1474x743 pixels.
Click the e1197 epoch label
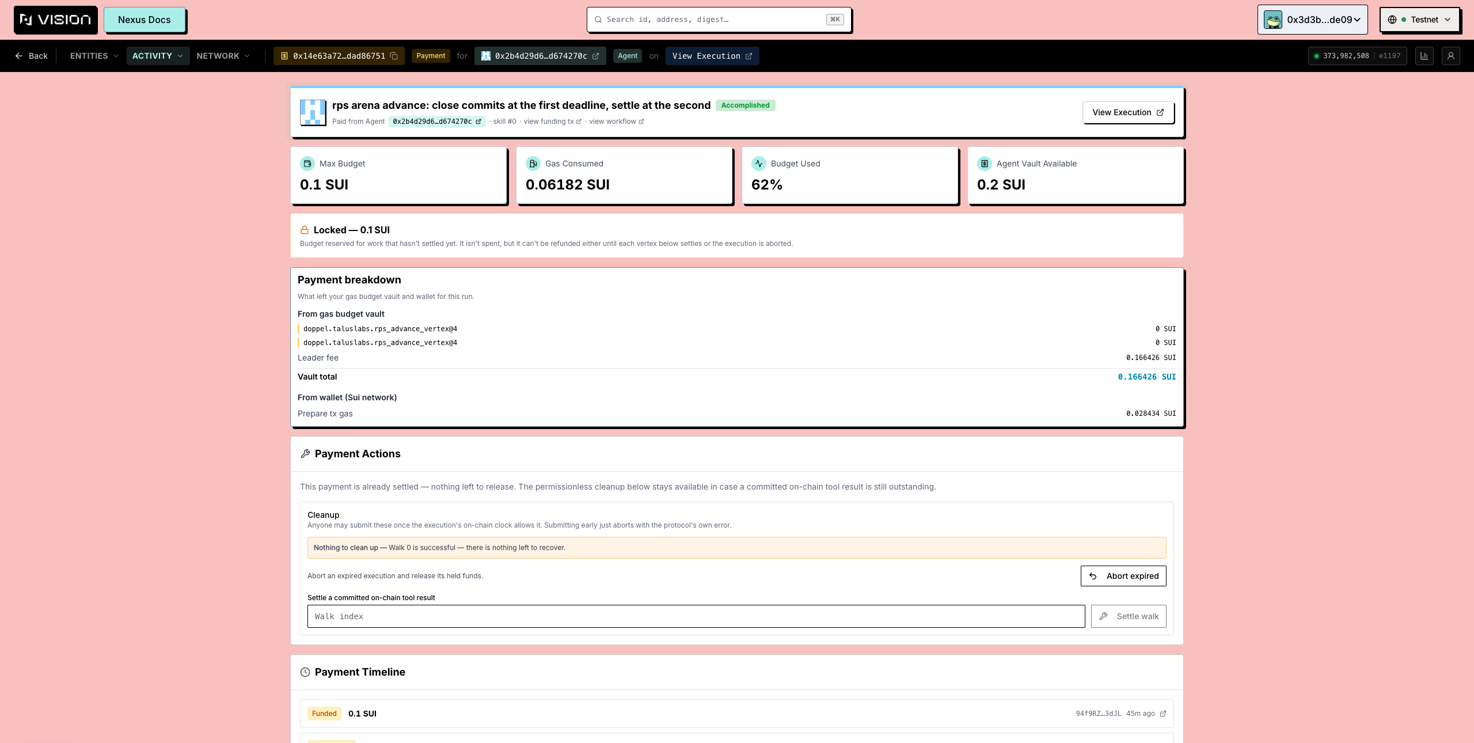[x=1389, y=56]
